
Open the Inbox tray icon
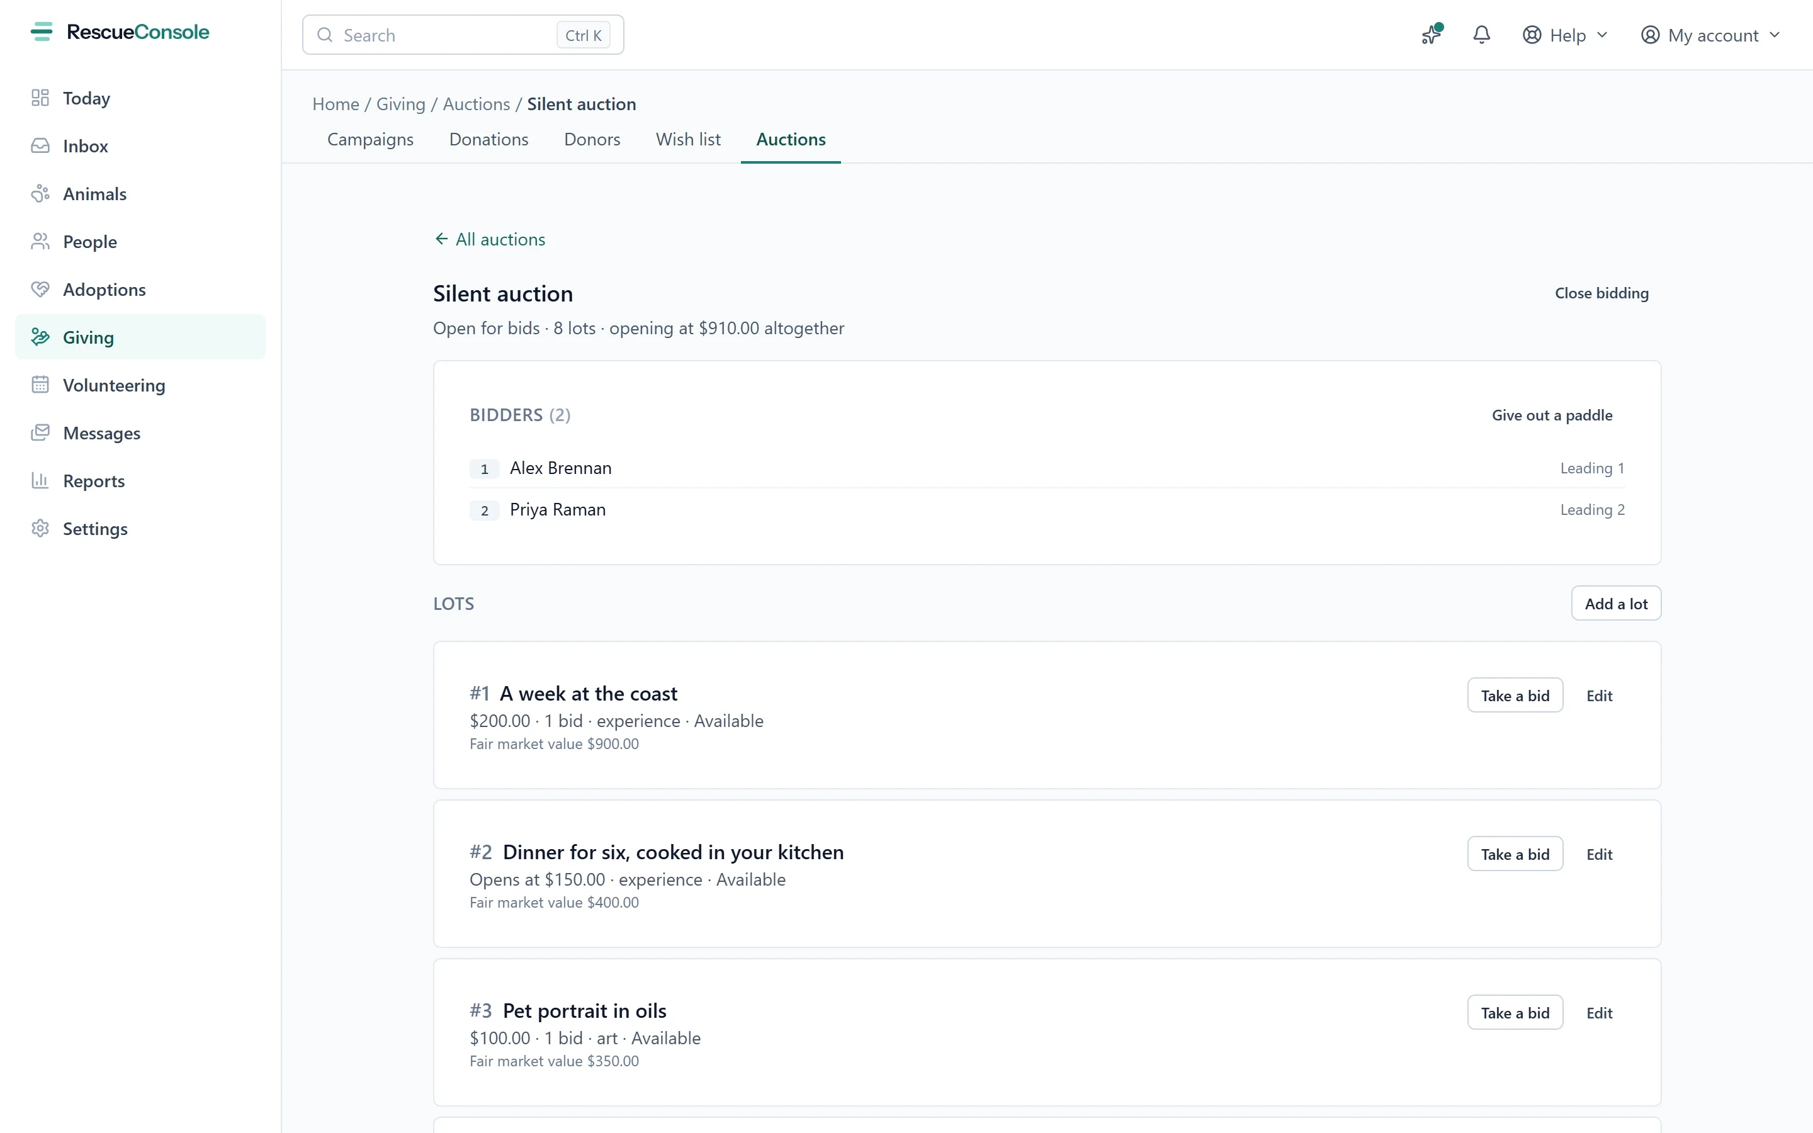coord(40,146)
